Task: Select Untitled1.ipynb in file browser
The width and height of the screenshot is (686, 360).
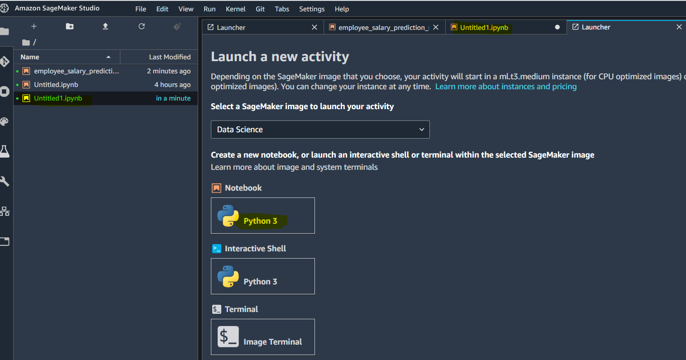Action: (106, 98)
